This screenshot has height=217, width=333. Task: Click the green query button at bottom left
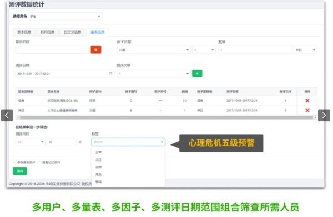(20, 171)
